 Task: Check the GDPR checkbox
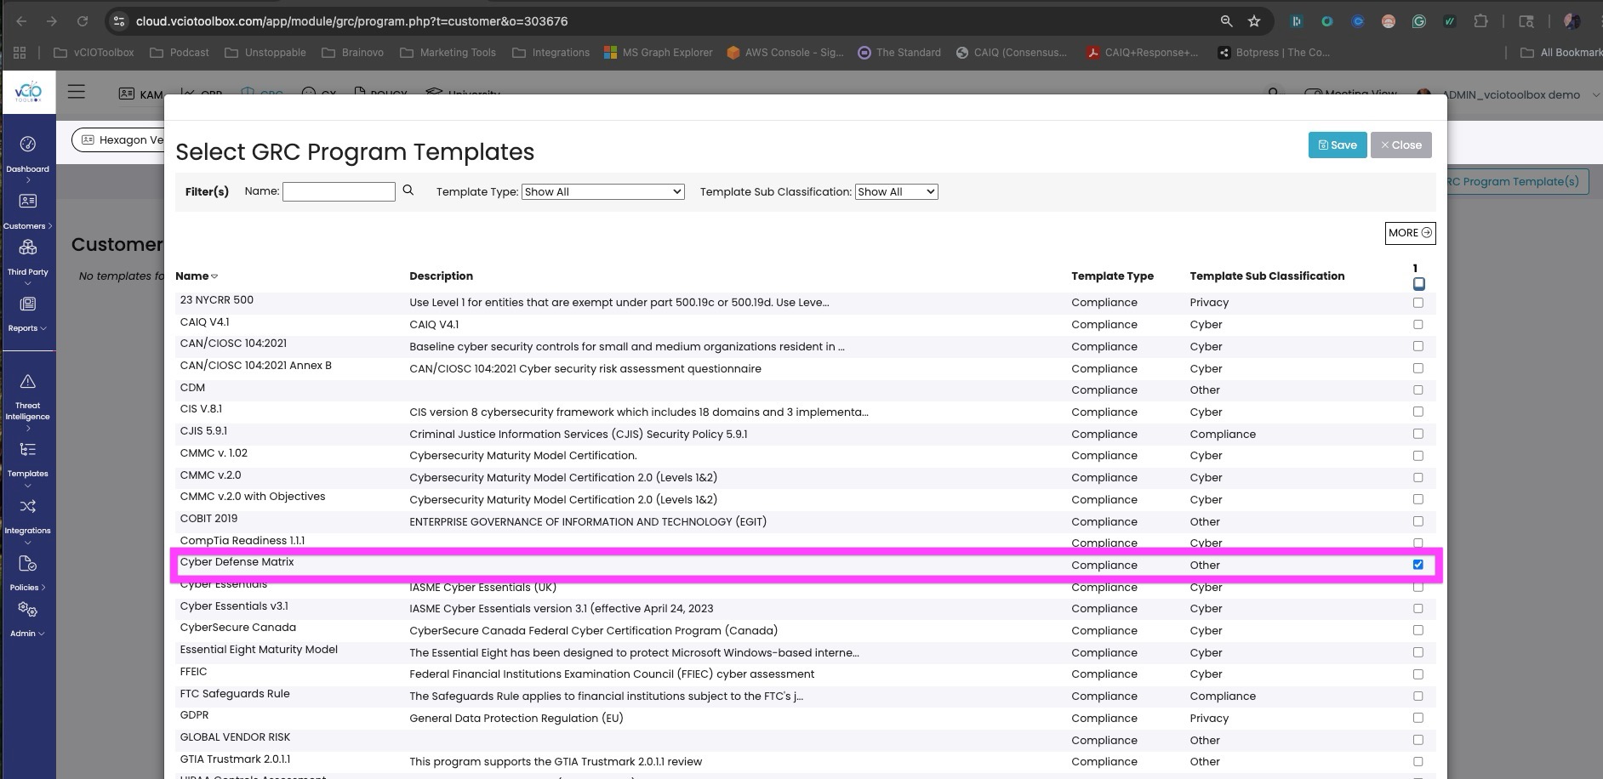1418,718
